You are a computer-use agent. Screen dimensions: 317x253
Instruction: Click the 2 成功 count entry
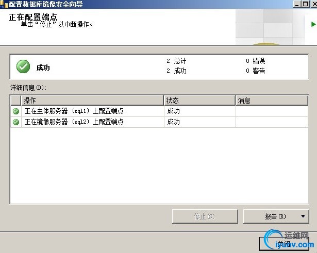tap(176, 71)
